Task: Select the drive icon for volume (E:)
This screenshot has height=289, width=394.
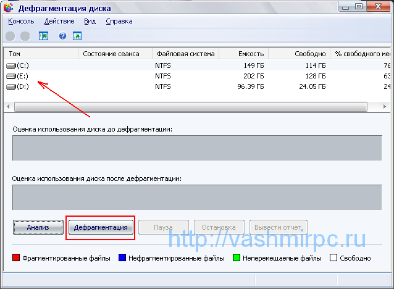Action: tap(10, 76)
